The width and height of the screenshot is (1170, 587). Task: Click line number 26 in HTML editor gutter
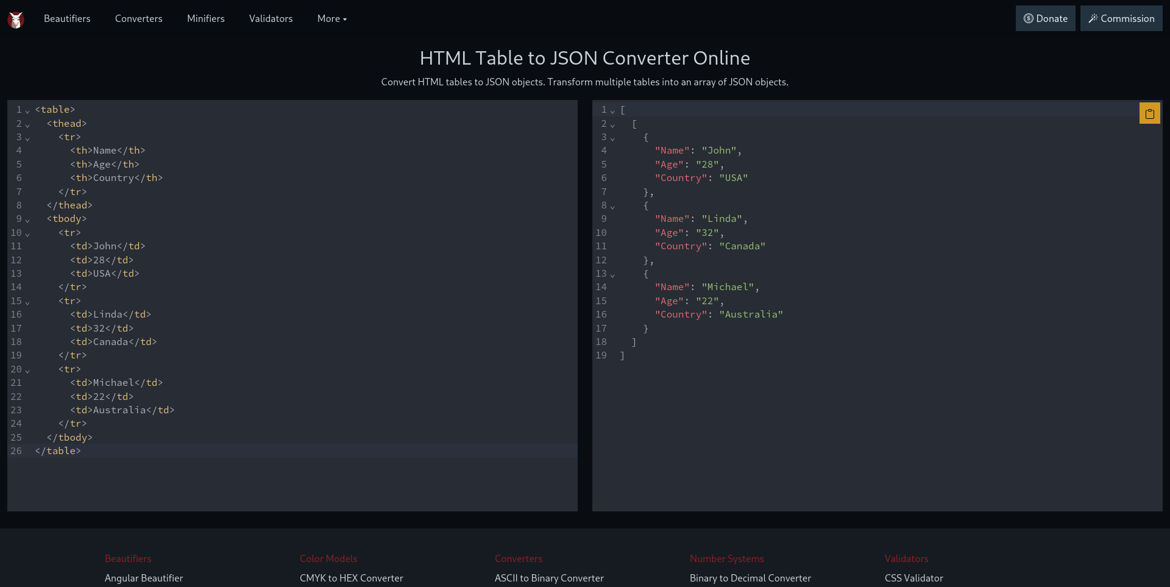pos(16,451)
